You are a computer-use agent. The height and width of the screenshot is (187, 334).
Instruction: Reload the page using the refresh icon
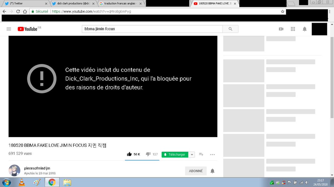point(18,12)
